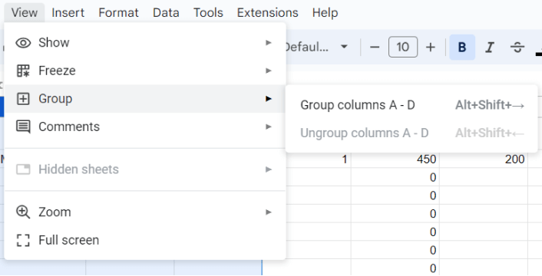Toggle Bold formatting
542x276 pixels.
[x=462, y=48]
